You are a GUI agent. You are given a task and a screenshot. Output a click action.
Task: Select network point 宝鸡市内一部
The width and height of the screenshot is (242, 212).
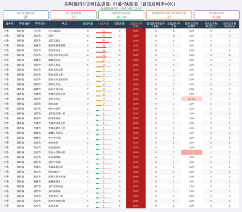click(x=56, y=196)
